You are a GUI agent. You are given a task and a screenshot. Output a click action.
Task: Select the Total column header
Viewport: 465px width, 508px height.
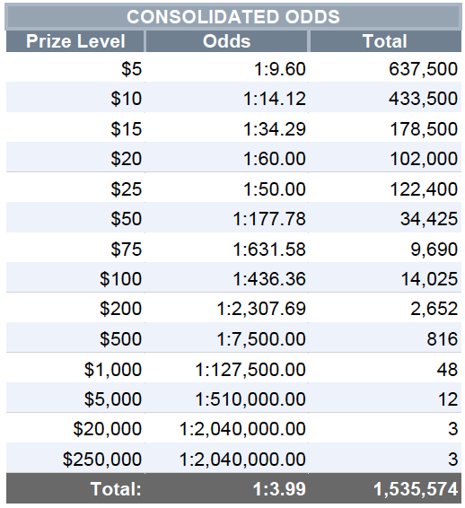pos(385,41)
